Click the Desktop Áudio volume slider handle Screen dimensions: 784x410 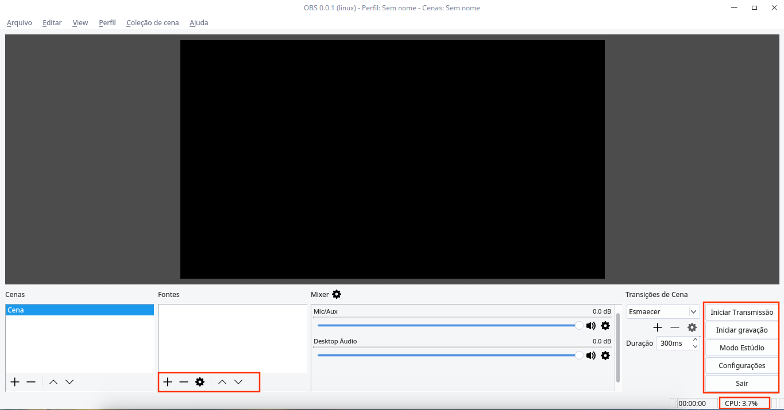(x=579, y=355)
